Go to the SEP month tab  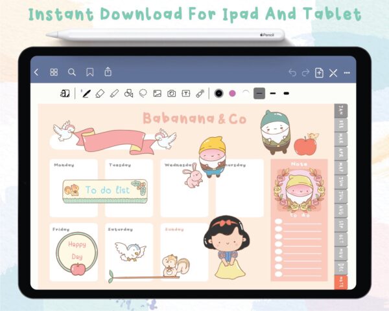click(341, 224)
